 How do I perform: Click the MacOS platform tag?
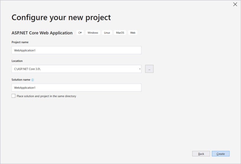tap(120, 33)
